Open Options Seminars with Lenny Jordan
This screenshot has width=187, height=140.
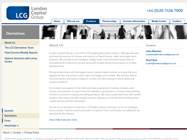pyautogui.click(x=21, y=60)
